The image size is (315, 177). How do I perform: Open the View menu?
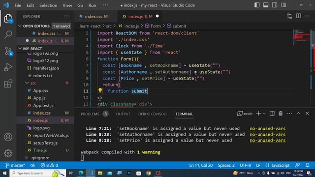pos(67,5)
